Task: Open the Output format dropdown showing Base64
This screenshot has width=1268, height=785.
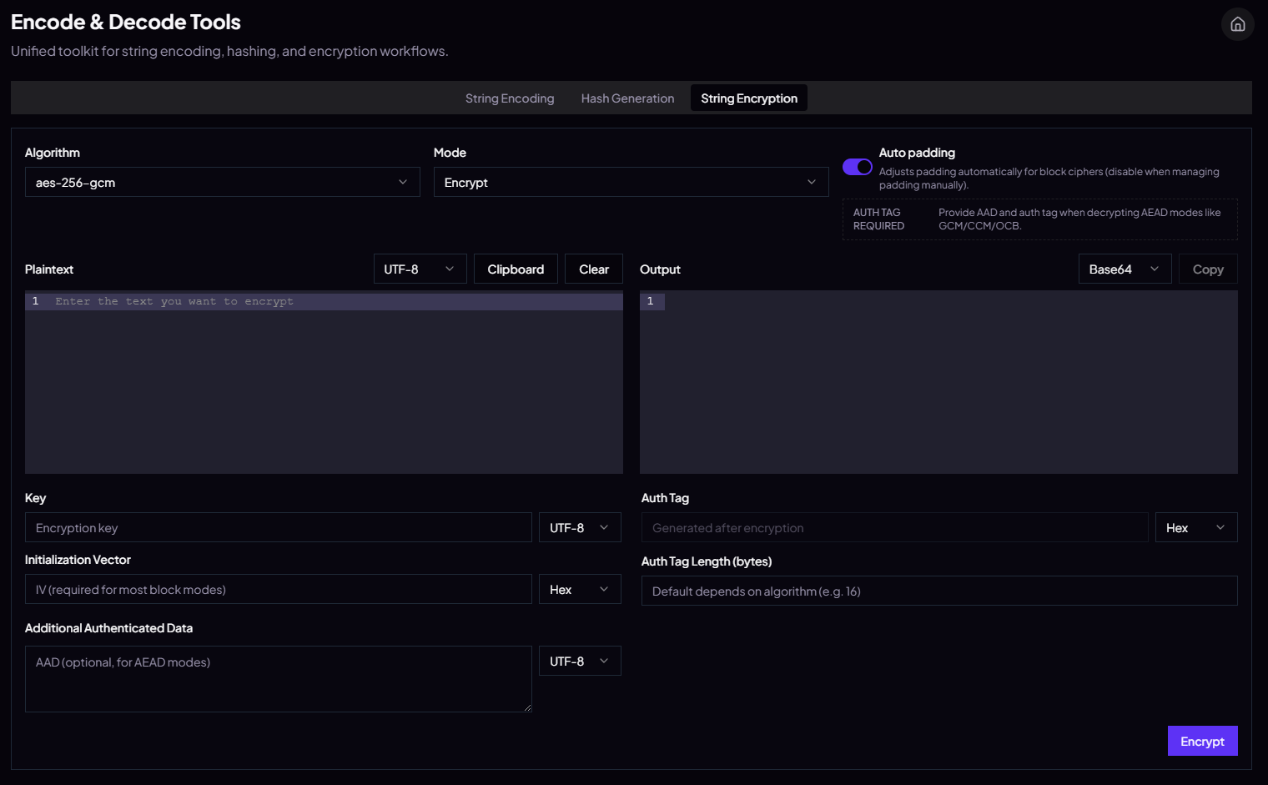Action: (1125, 269)
